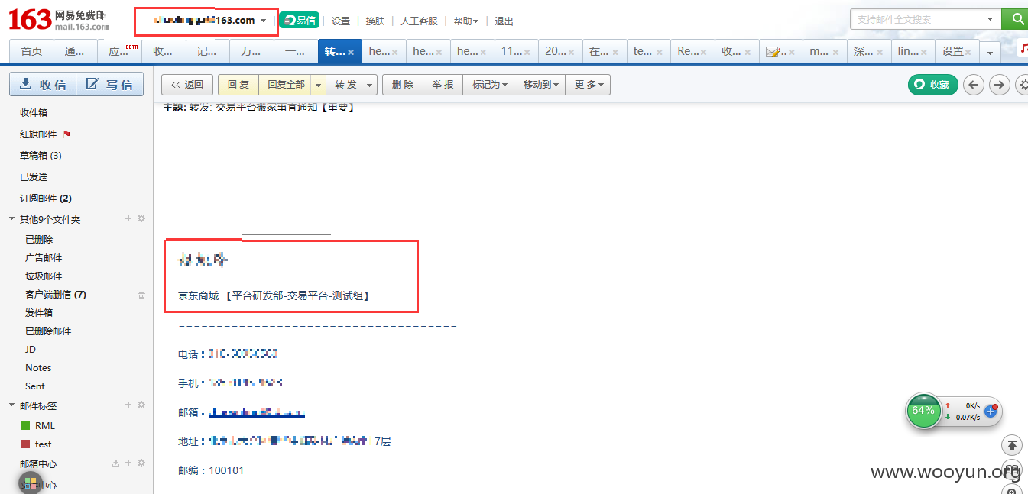Click plus icon beside 邮箱中心
The height and width of the screenshot is (494, 1028).
coord(128,463)
